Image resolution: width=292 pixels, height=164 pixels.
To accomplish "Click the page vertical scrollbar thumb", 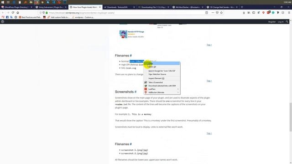I will tap(291, 117).
